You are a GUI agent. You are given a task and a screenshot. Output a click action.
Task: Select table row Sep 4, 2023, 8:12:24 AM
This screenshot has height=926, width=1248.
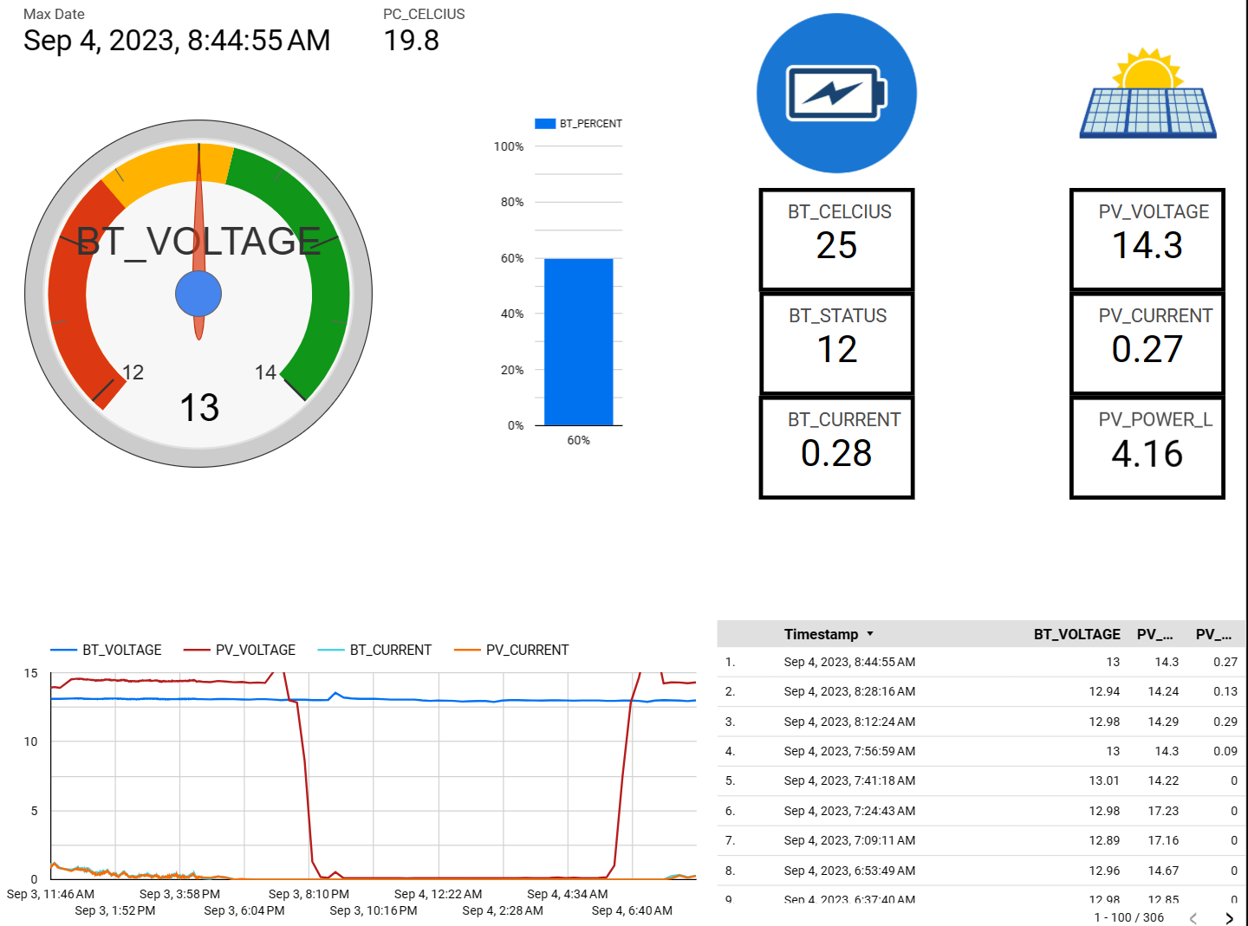981,722
